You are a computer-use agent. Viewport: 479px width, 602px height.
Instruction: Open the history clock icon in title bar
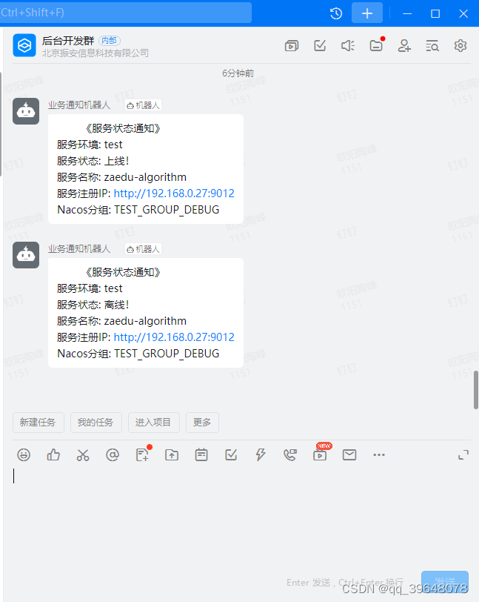[336, 13]
